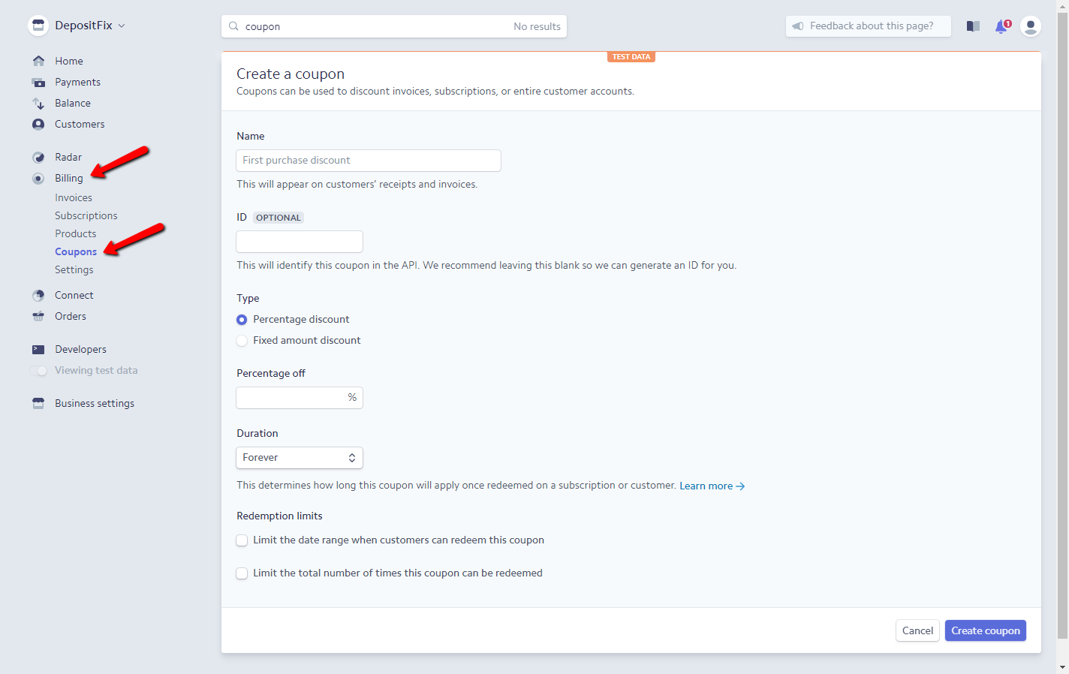Click the Customers person icon
The height and width of the screenshot is (674, 1069).
(x=38, y=124)
